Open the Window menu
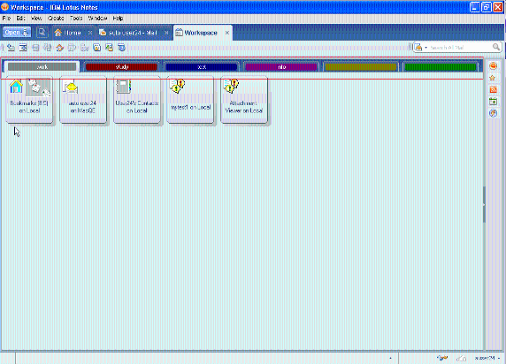The width and height of the screenshot is (506, 364). coord(97,19)
